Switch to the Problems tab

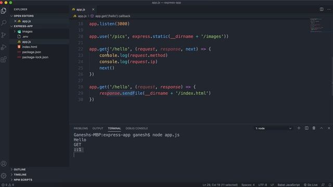tap(81, 128)
